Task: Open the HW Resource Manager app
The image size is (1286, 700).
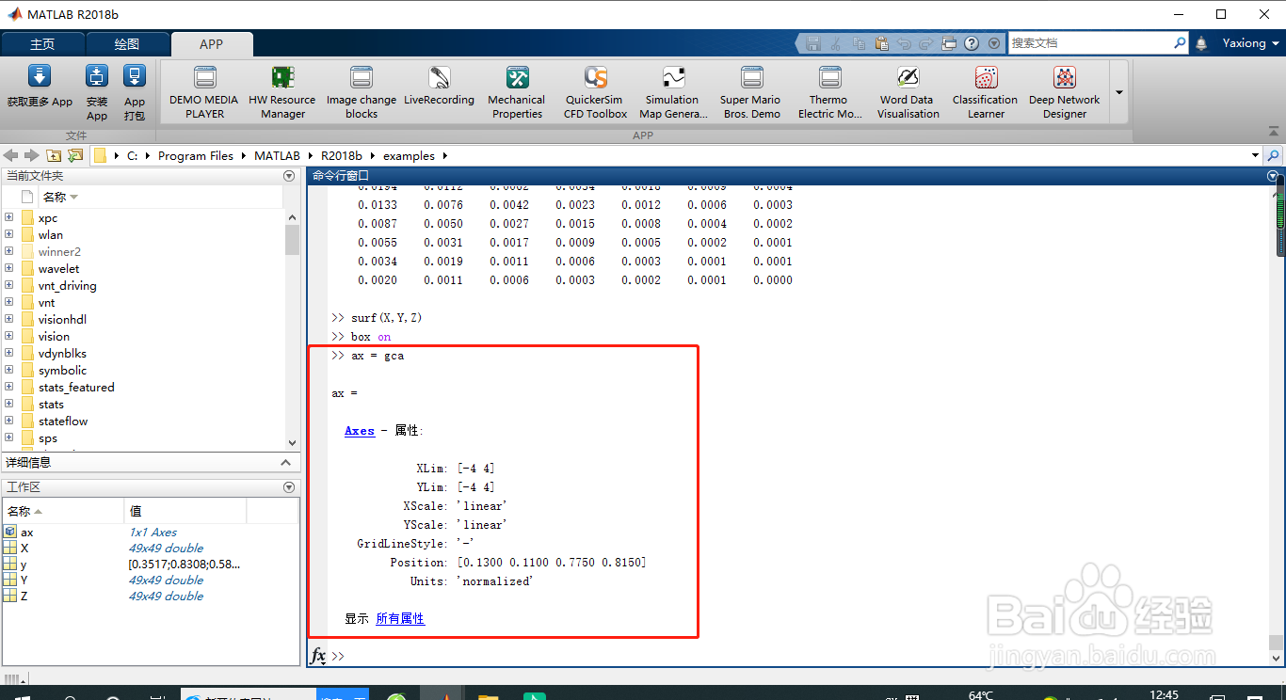Action: [x=282, y=92]
